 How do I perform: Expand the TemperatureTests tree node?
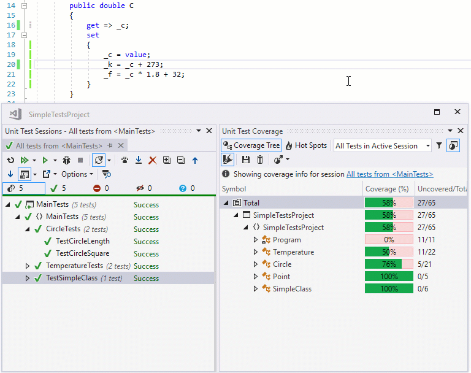(28, 266)
